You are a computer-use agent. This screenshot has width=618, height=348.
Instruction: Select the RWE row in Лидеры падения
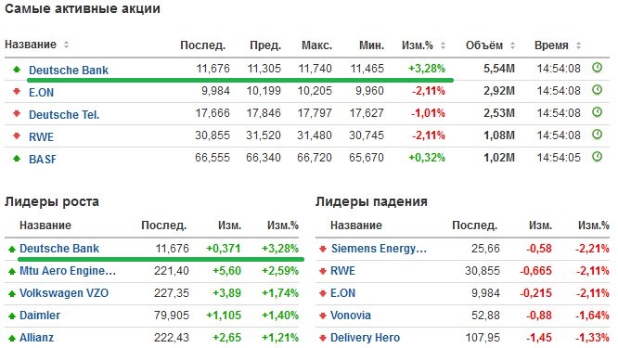click(x=462, y=271)
